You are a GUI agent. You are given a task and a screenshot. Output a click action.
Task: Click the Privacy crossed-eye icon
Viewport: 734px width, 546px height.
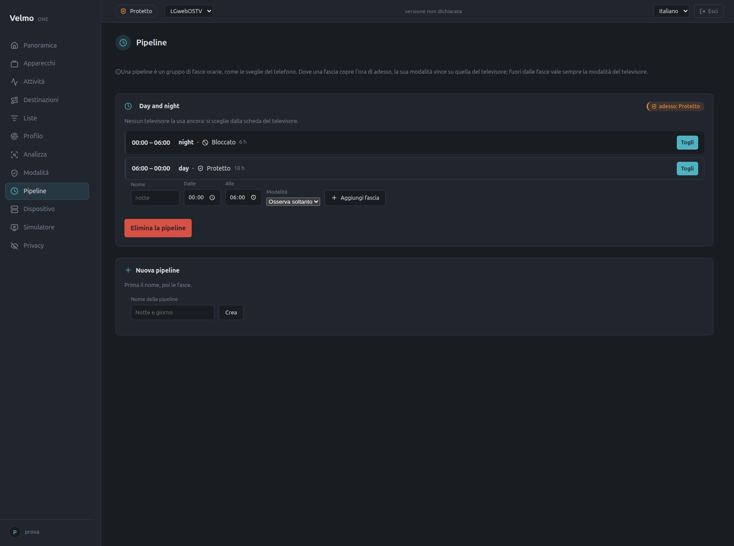pos(14,246)
